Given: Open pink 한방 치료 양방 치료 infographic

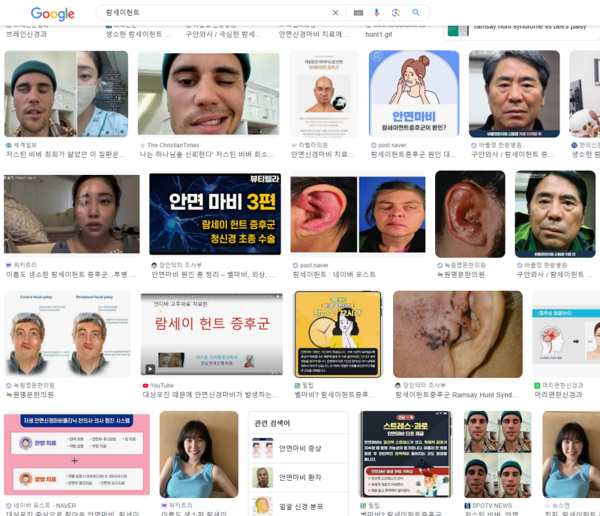Looking at the screenshot, I should (x=77, y=454).
